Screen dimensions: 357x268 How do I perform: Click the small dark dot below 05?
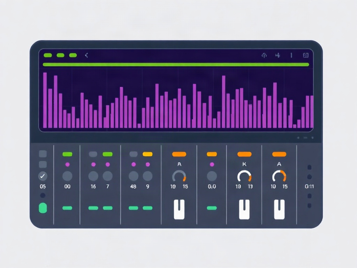click(x=43, y=195)
